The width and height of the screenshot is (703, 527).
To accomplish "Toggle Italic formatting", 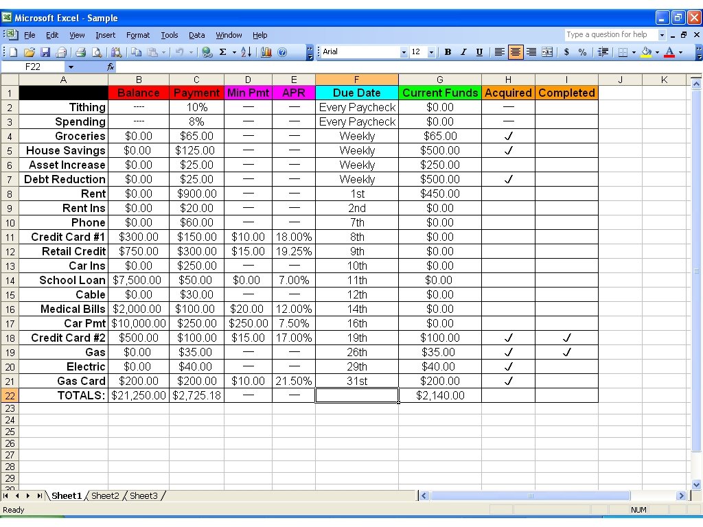I will [463, 52].
